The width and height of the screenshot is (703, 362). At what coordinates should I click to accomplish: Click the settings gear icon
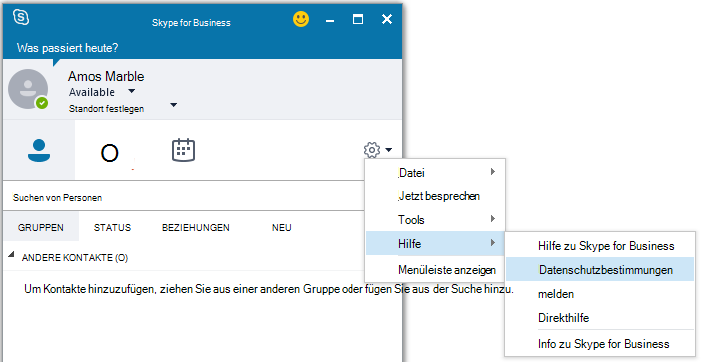[x=372, y=150]
